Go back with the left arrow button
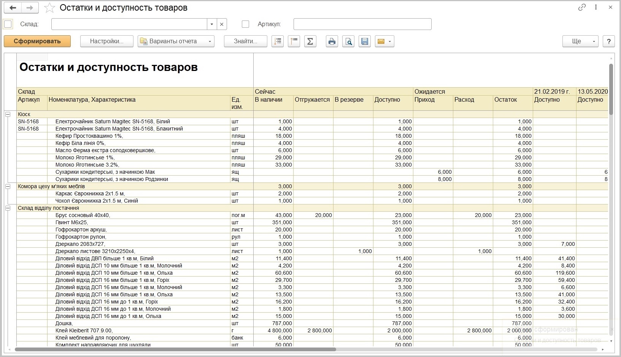 tap(13, 8)
